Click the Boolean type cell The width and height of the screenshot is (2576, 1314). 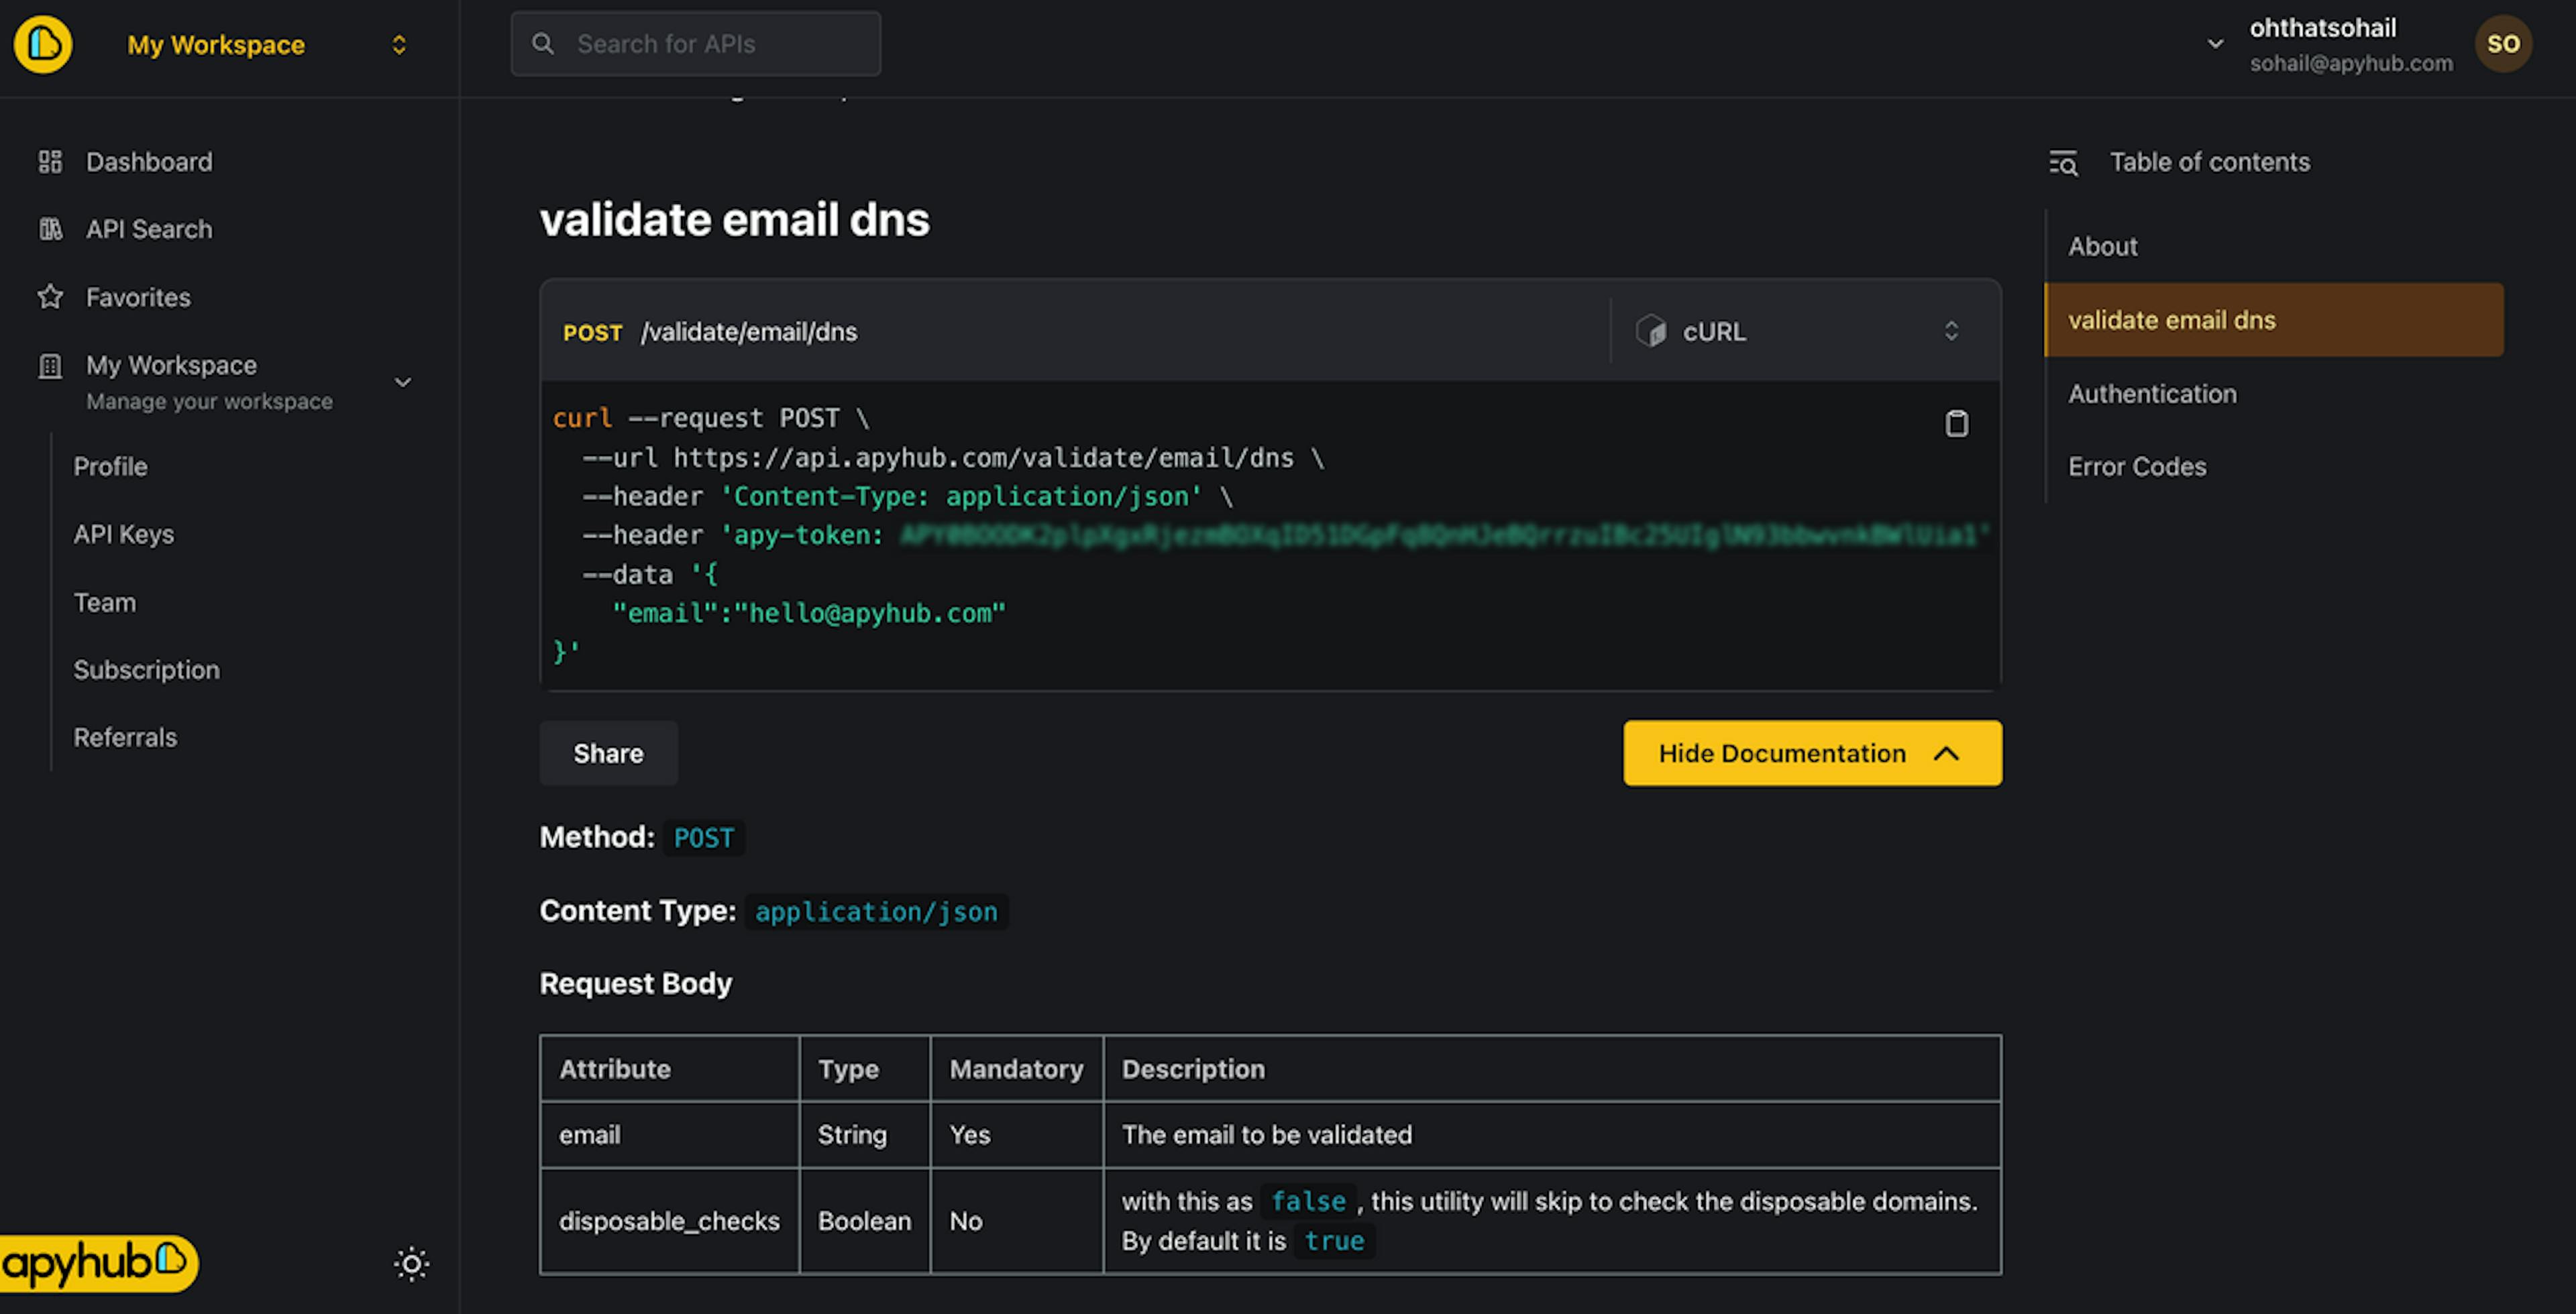[865, 1221]
